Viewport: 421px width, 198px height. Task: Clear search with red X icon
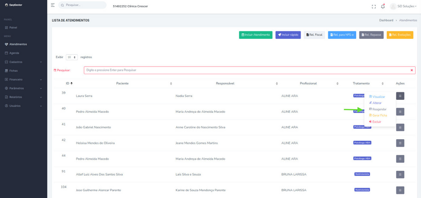point(412,70)
